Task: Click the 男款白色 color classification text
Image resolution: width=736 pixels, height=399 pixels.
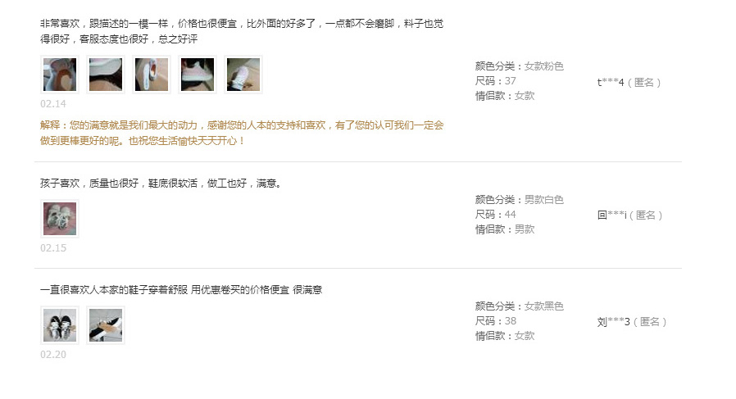Action: point(543,200)
